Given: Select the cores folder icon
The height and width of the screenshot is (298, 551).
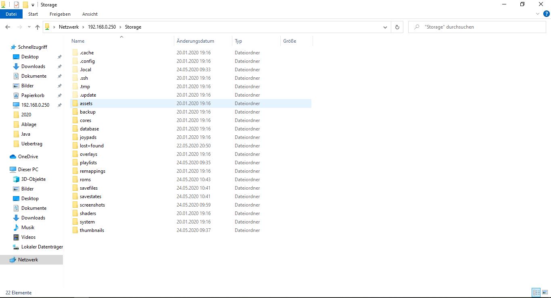Looking at the screenshot, I should click(x=75, y=120).
